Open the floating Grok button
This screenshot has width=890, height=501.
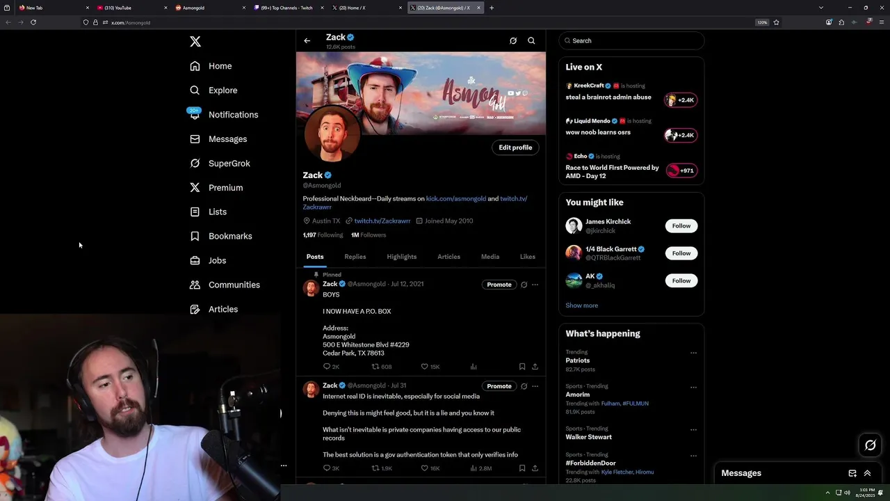[870, 445]
